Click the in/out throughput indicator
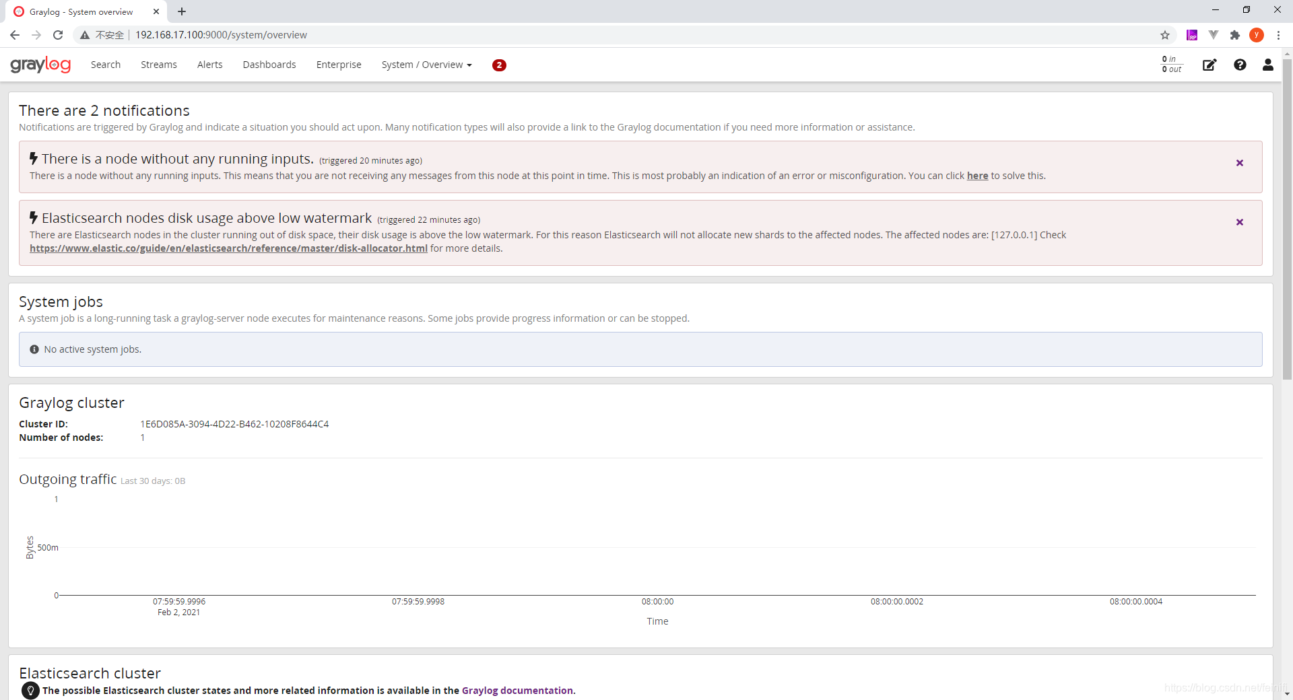Screen dimensions: 1293x700 pyautogui.click(x=1172, y=64)
